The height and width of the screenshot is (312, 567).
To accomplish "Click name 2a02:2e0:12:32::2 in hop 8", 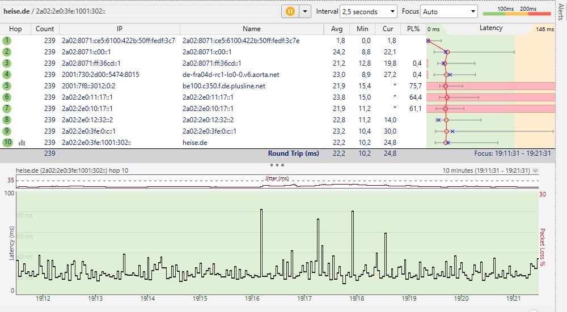I will tap(208, 120).
